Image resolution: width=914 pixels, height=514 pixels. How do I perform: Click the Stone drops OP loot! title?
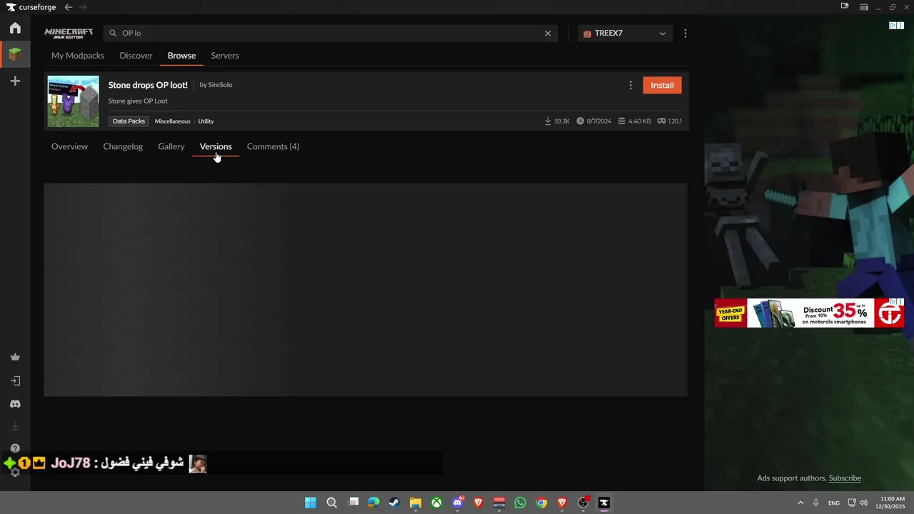coord(148,85)
